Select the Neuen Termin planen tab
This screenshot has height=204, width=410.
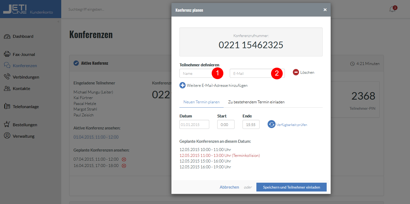(202, 102)
